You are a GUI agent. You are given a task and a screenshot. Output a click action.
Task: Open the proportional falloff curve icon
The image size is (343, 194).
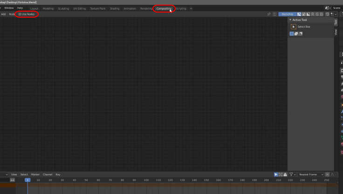pyautogui.click(x=333, y=175)
